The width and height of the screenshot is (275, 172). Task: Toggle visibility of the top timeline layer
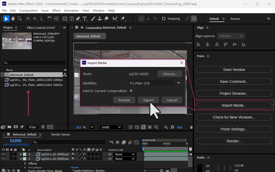tap(3, 154)
